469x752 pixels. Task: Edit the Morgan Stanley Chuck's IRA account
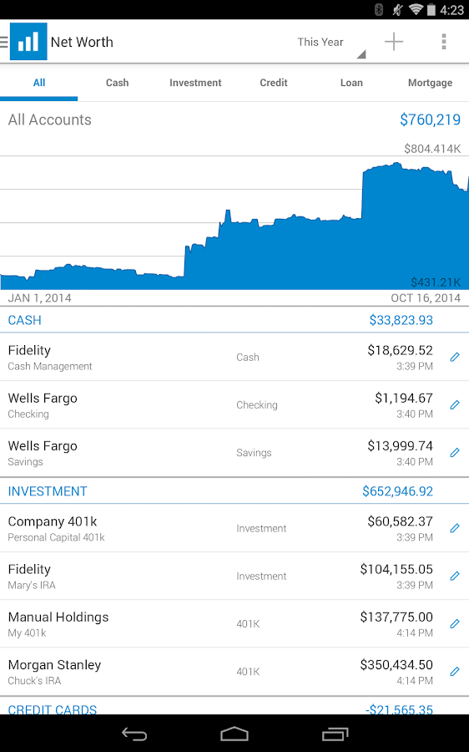(x=455, y=672)
